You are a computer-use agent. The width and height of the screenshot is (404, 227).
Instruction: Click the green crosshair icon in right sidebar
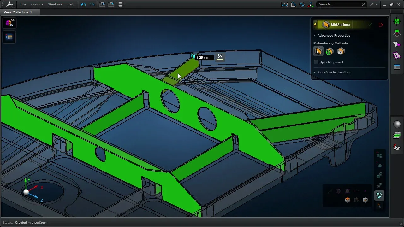(x=397, y=21)
